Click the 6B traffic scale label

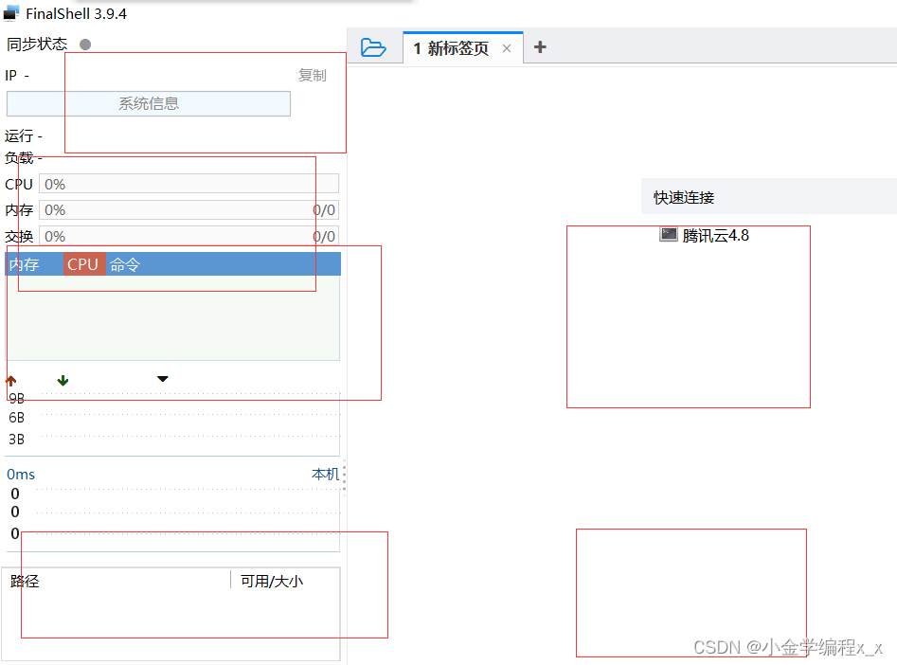point(17,418)
